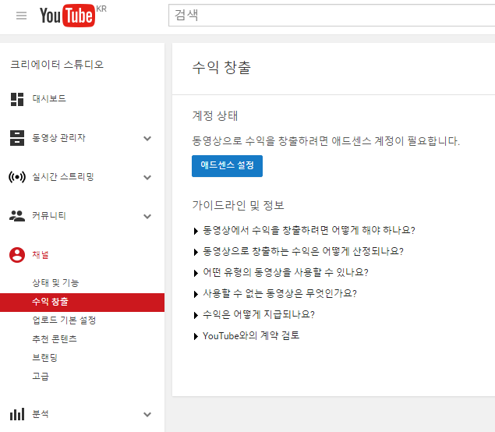Click the red 채널 channel icon

point(16,255)
